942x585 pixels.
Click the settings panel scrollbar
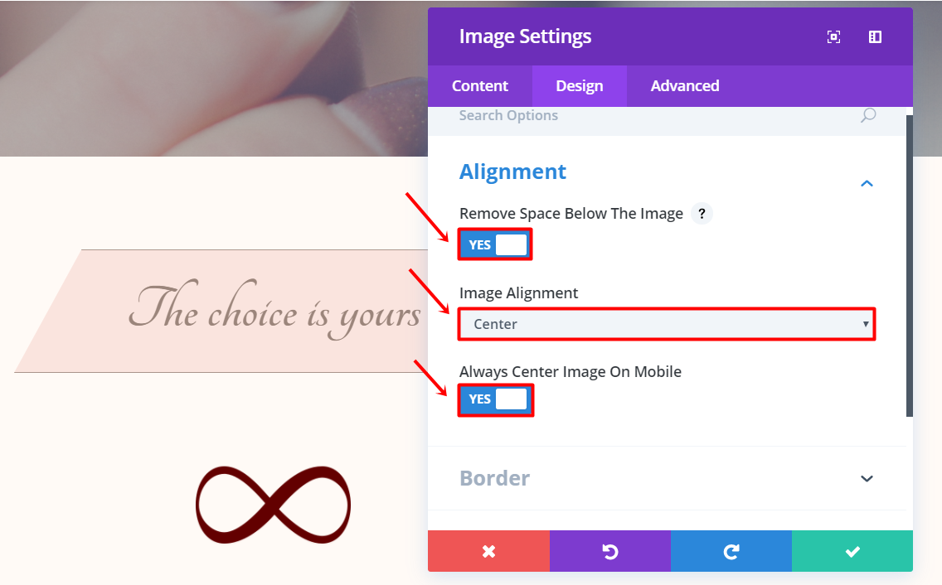[x=909, y=265]
